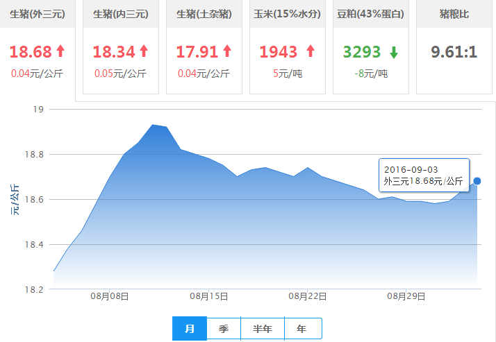Image resolution: width=496 pixels, height=342 pixels.
Task: Click the 08月29日 axis label
Action: pyautogui.click(x=406, y=296)
